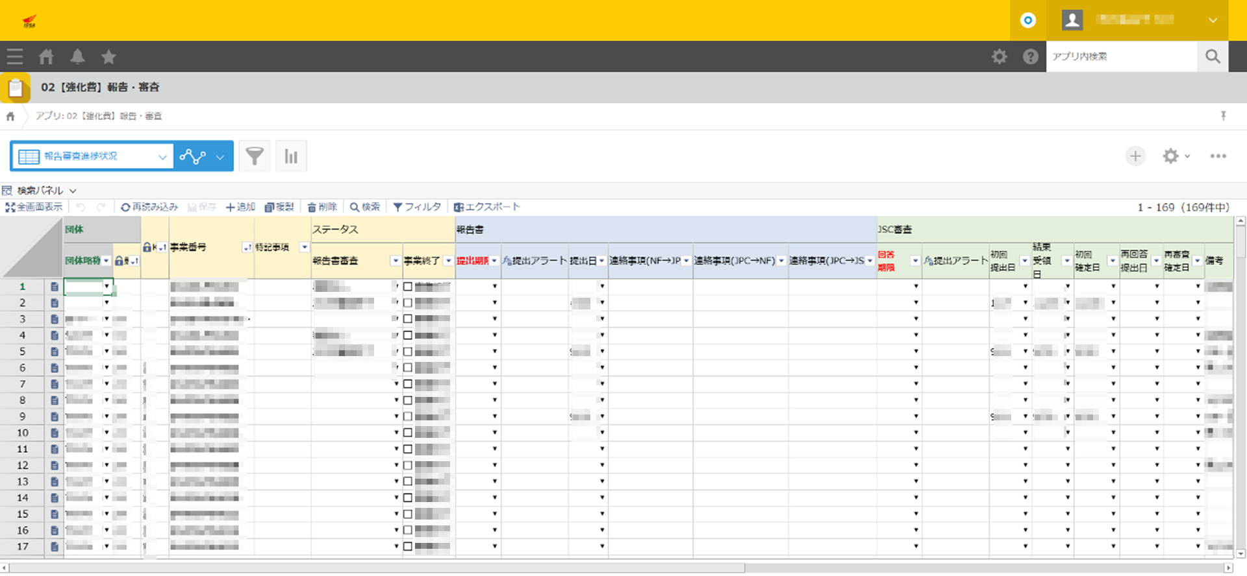Open the filter funnel icon

(x=255, y=156)
